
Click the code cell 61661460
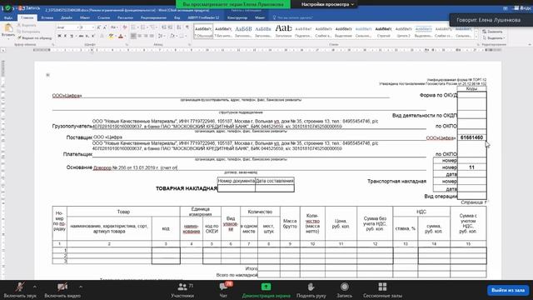click(472, 137)
